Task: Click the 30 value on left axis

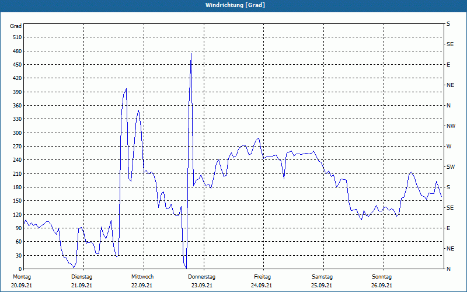Action: [x=19, y=256]
